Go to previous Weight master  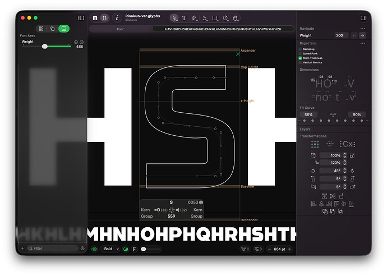[x=354, y=35]
